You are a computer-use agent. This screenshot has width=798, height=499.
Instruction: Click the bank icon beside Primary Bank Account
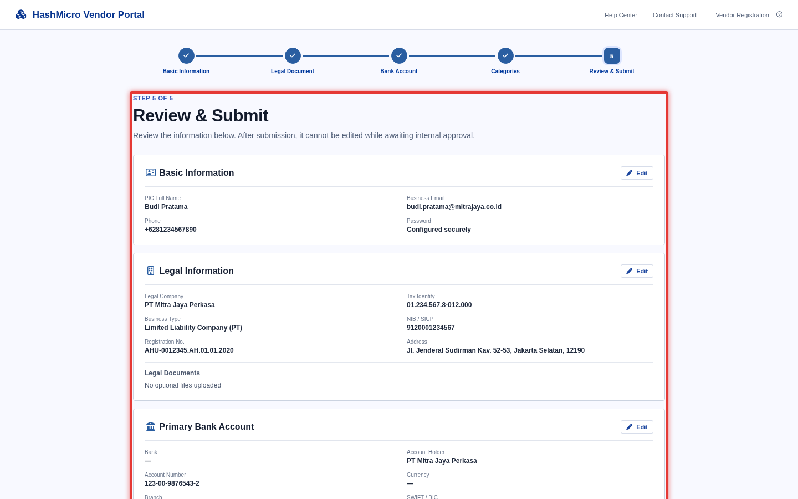pos(151,426)
